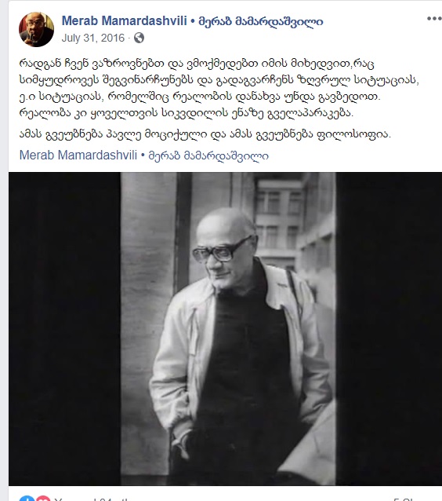This screenshot has width=442, height=501.
Task: Click the blue Like reaction icon
Action: 27,499
